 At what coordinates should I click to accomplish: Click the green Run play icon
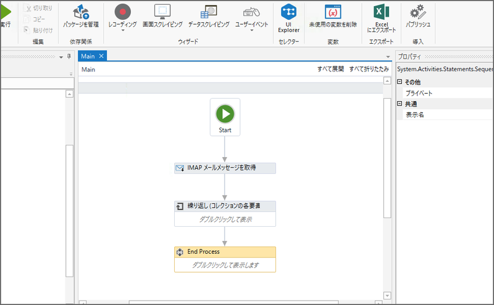pos(6,12)
